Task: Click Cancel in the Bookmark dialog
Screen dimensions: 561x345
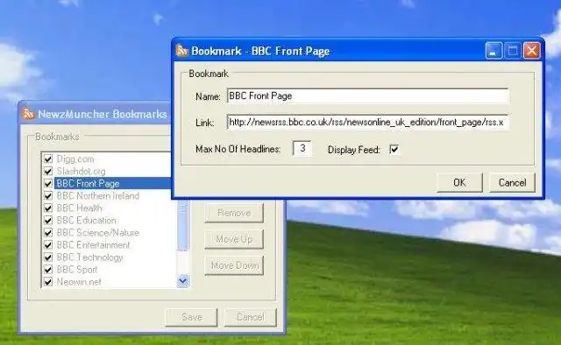Action: (512, 183)
